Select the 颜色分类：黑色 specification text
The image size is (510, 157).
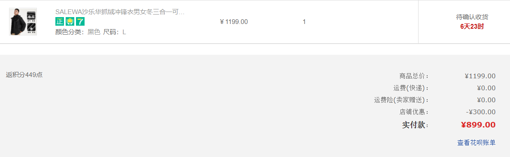78,32
